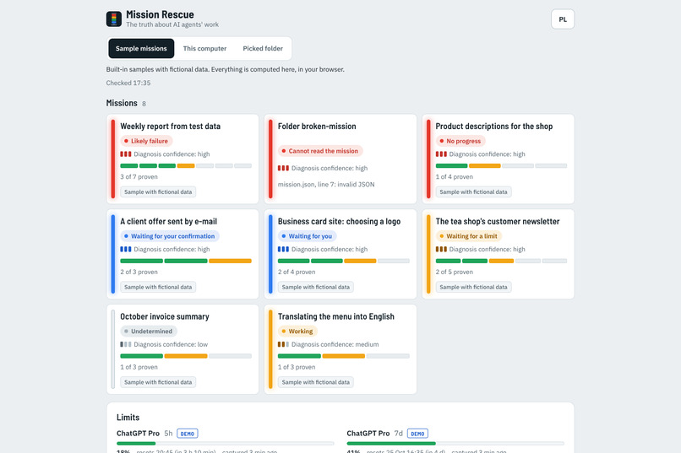Image resolution: width=681 pixels, height=453 pixels.
Task: Click the '2 of 5 proven' text
Action: click(455, 272)
